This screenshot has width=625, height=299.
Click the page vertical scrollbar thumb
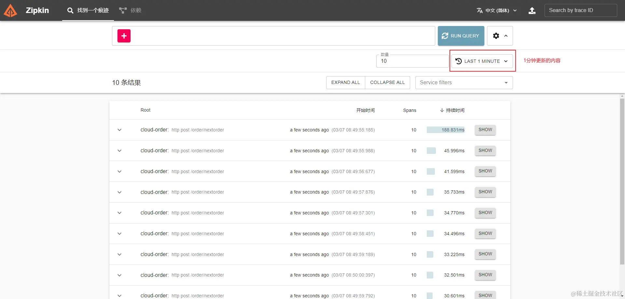tap(622, 182)
